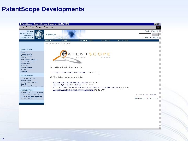Open the Search link under Related Links
188x141 pixels.
23,84
